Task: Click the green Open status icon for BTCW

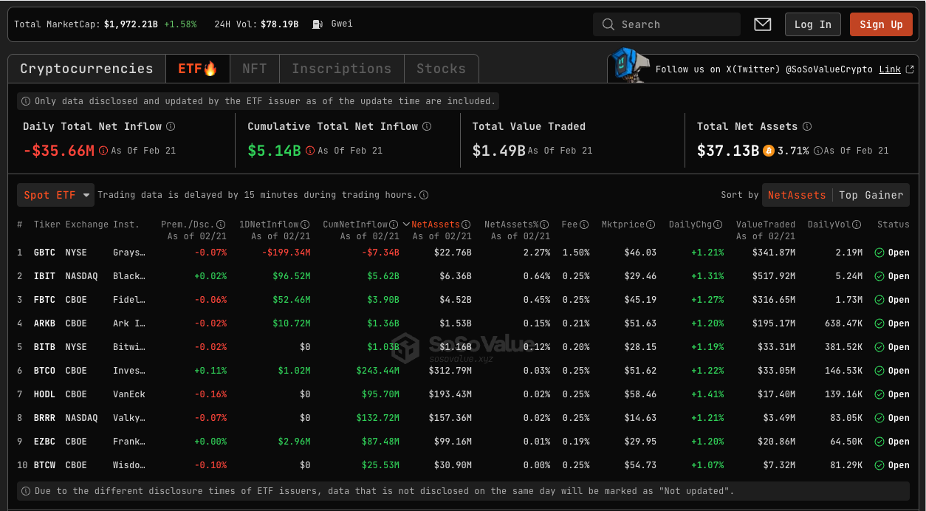Action: (x=879, y=465)
